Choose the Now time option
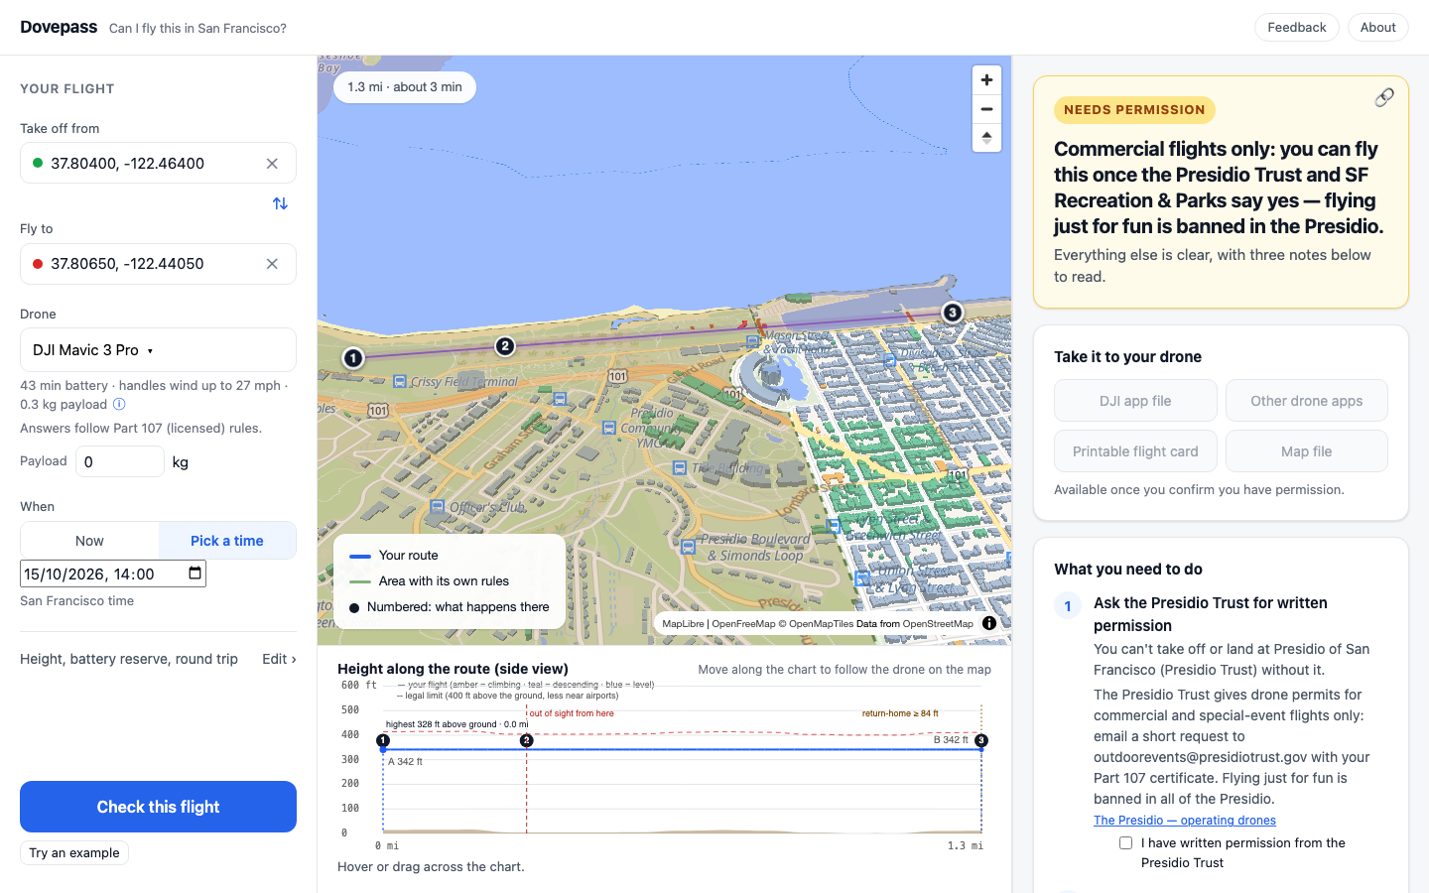This screenshot has height=893, width=1429. point(89,541)
